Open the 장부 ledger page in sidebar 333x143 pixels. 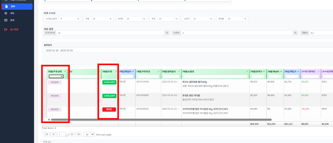pos(17,6)
